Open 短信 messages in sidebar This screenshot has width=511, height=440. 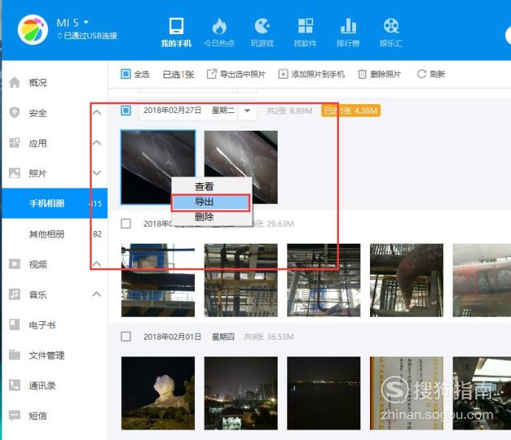point(38,416)
